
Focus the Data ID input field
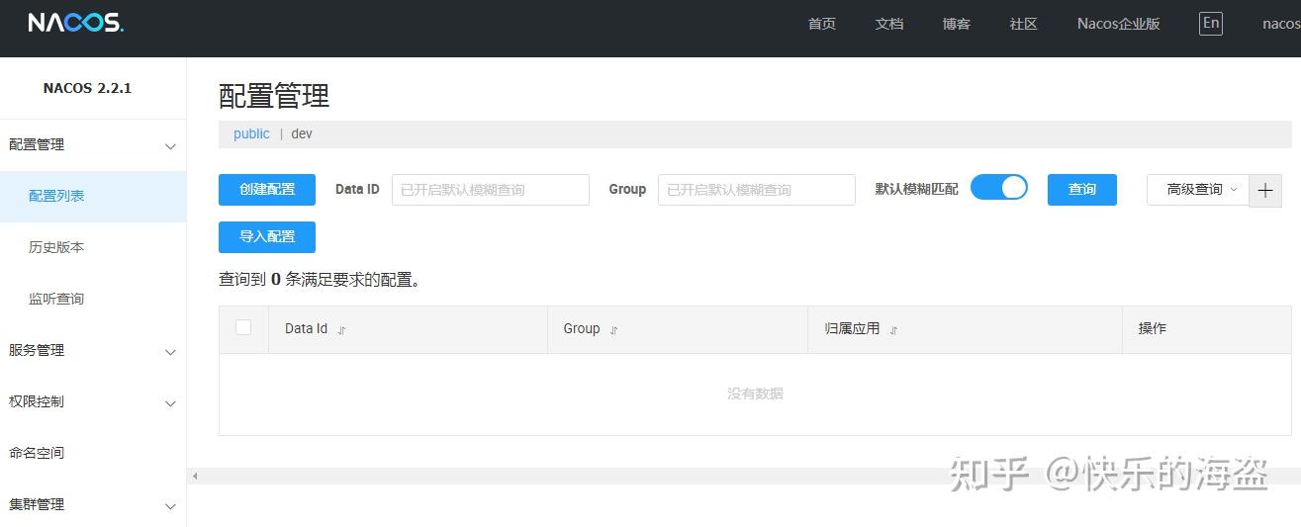491,190
